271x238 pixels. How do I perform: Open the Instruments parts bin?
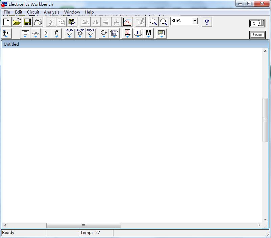coord(162,33)
